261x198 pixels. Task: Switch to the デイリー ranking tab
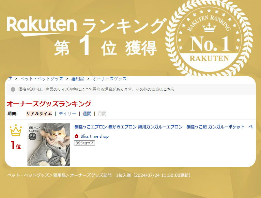point(67,114)
